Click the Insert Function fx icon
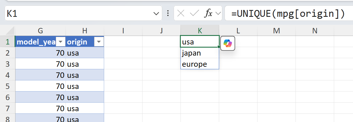Viewport: 353px width, 122px height. pos(208,13)
